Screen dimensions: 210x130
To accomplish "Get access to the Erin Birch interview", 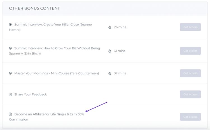I will point(190,51).
